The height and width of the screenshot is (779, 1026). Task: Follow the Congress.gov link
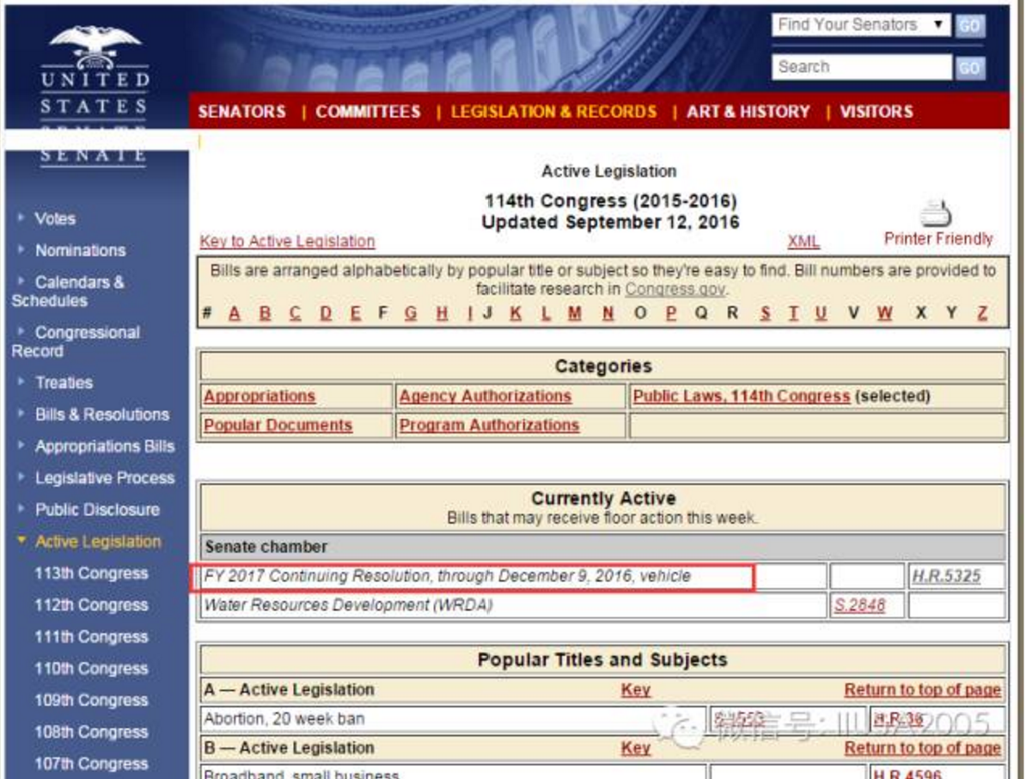pos(675,290)
